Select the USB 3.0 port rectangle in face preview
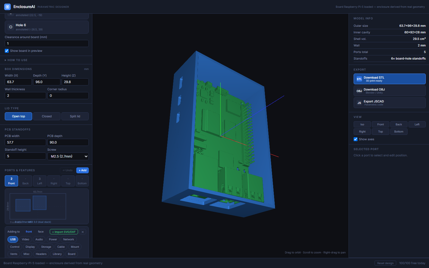The height and width of the screenshot is (268, 429). click(40, 203)
